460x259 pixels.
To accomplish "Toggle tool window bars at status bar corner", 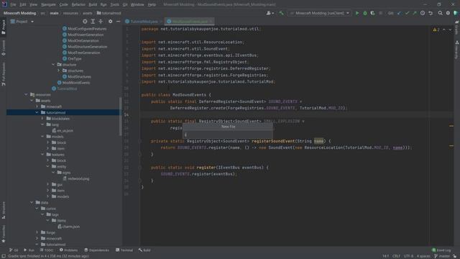I will click(x=4, y=256).
